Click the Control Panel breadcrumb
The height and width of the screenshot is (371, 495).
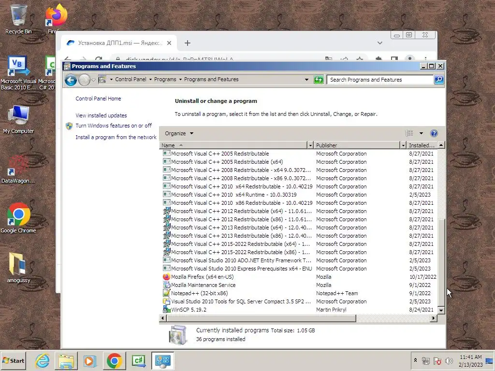131,80
